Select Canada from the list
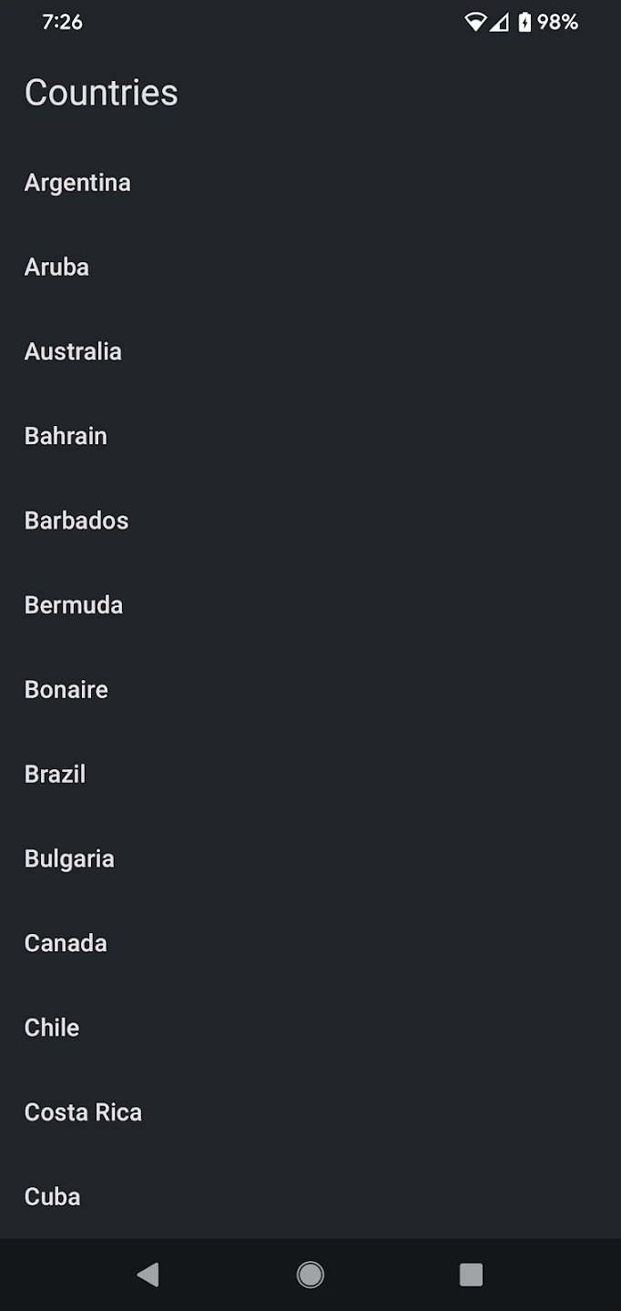Viewport: 621px width, 1311px height. (66, 943)
